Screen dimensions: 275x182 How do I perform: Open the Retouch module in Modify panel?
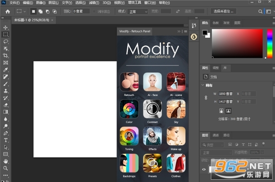pyautogui.click(x=129, y=82)
